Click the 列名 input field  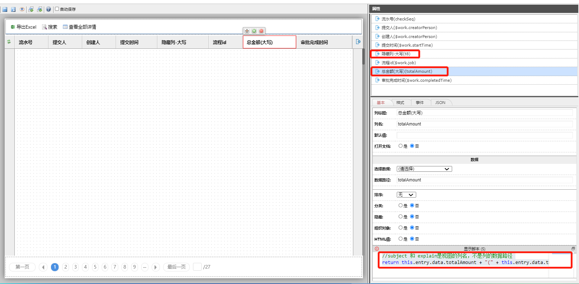click(x=484, y=124)
